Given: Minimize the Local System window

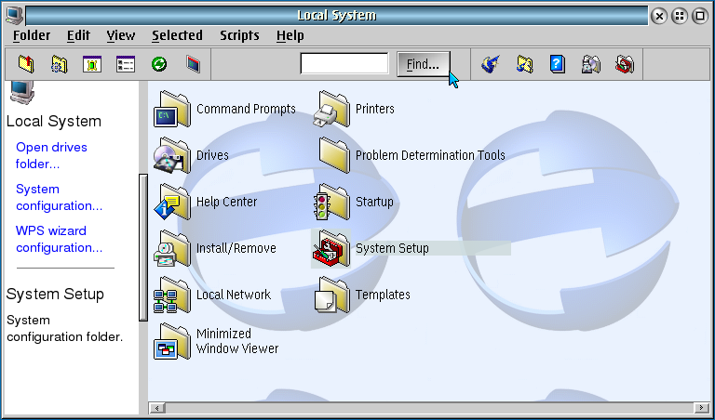Looking at the screenshot, I should 680,17.
